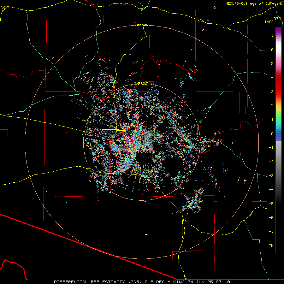Click the [dB] unit label
The width and height of the screenshot is (284, 284).
(x=269, y=22)
